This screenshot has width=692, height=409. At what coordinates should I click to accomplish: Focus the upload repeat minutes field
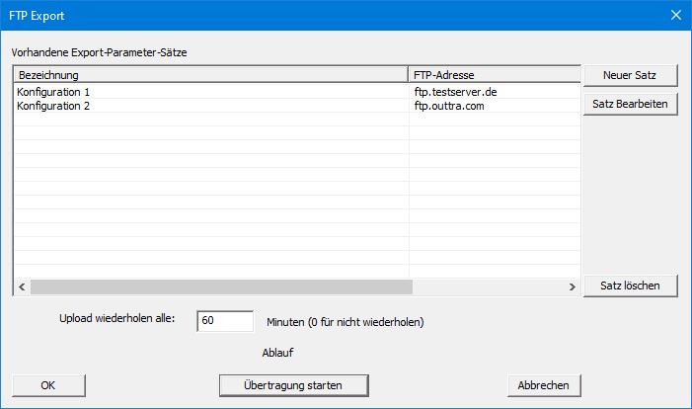tap(225, 321)
